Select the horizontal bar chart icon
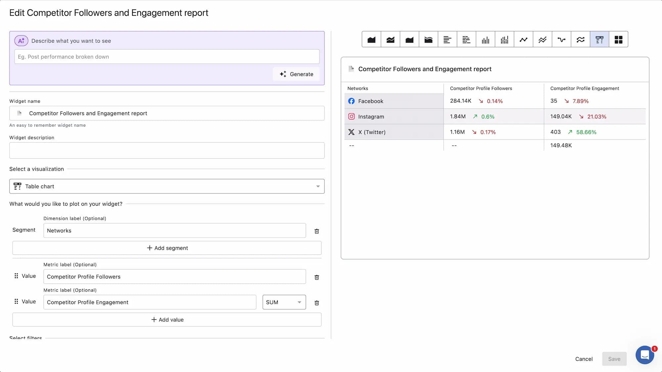This screenshot has height=372, width=662. click(447, 40)
